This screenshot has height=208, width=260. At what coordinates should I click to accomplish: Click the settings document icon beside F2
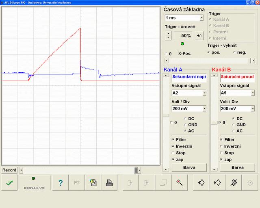[x=93, y=183]
